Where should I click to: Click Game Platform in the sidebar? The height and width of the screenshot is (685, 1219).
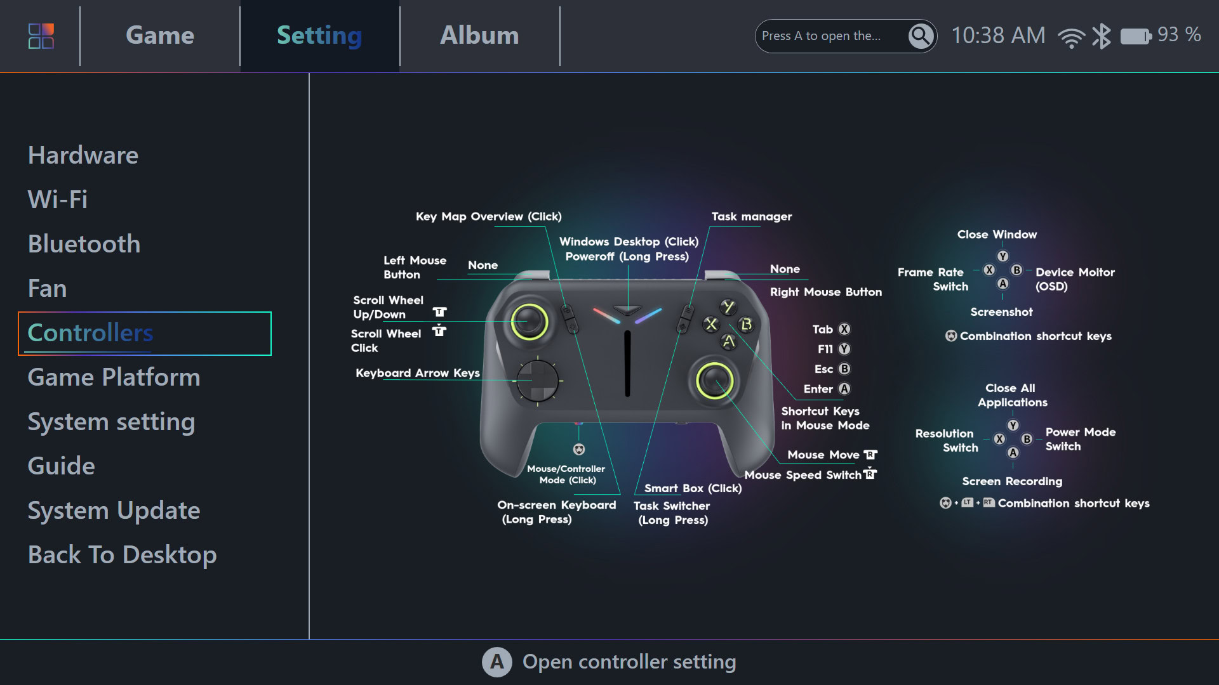click(114, 376)
